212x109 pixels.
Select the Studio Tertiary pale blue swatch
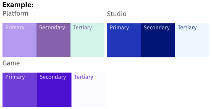tap(192, 40)
